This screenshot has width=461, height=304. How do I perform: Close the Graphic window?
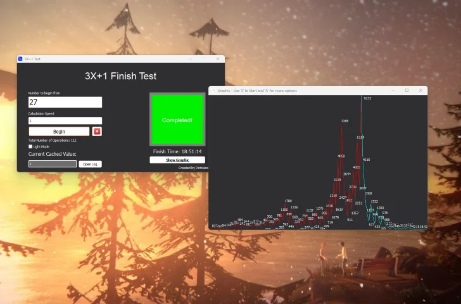(x=420, y=91)
